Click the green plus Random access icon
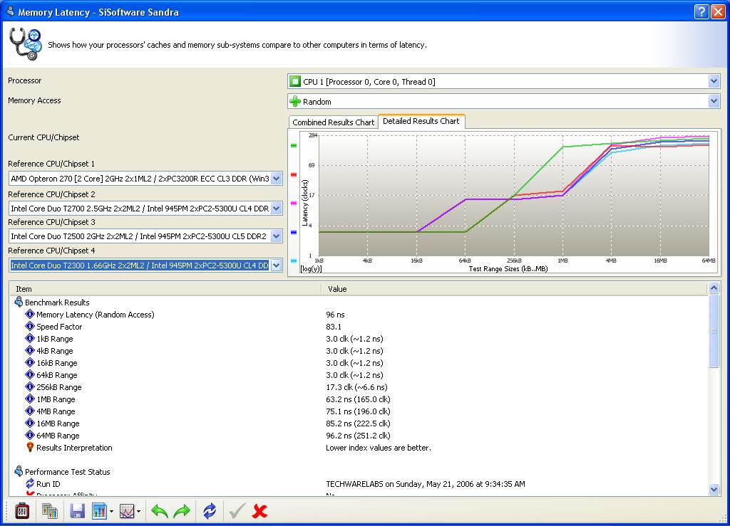 tap(294, 101)
